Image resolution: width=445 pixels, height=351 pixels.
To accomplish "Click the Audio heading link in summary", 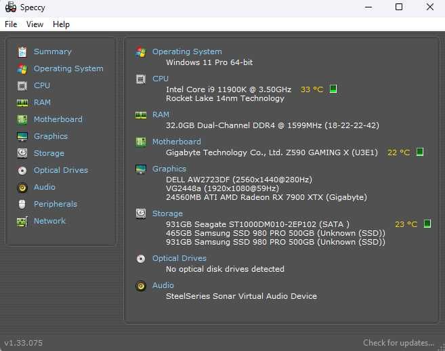I will (x=163, y=285).
